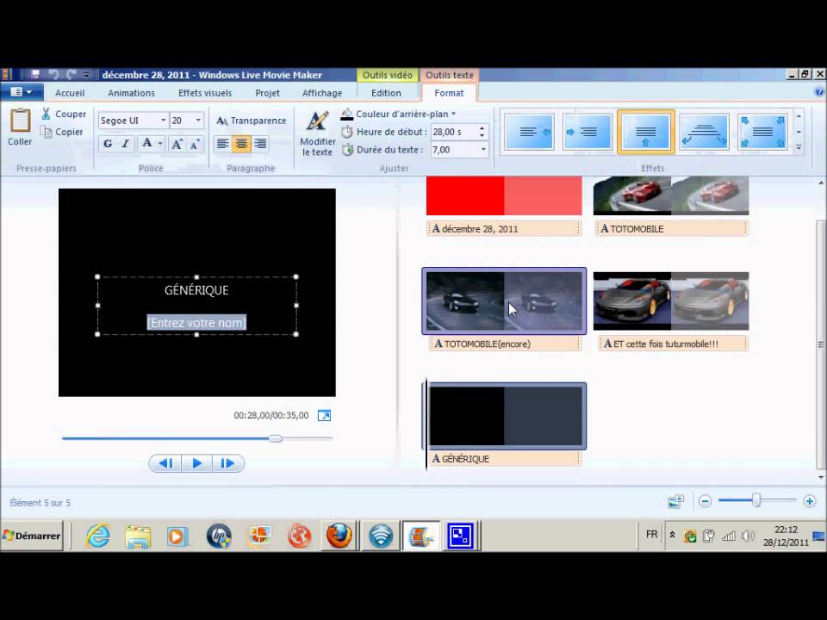Click the zoom in plus button

click(x=810, y=501)
